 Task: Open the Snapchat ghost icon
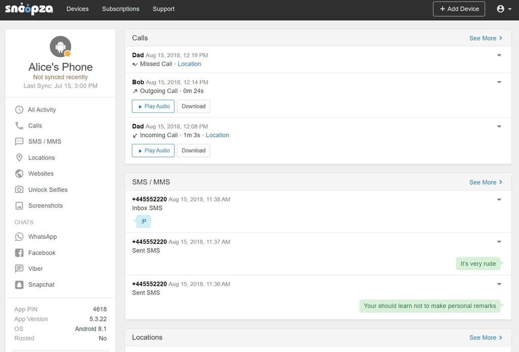[19, 285]
